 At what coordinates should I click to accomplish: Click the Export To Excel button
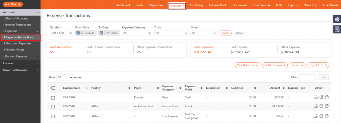pos(318,65)
